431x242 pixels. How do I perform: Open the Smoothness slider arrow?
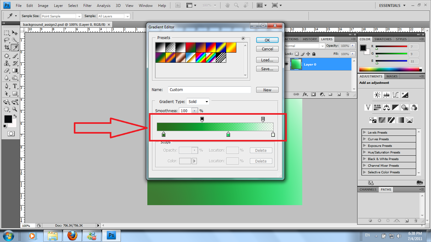[195, 111]
